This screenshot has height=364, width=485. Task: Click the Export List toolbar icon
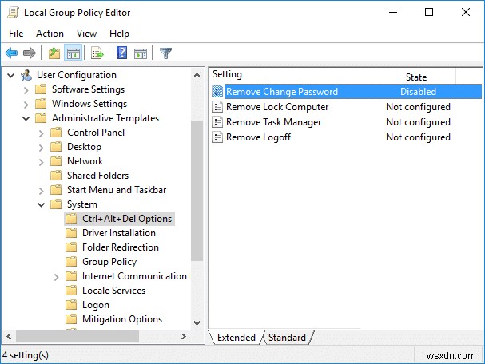point(97,53)
